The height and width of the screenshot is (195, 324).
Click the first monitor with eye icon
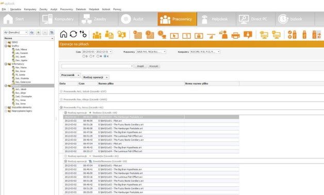pyautogui.click(x=264, y=35)
